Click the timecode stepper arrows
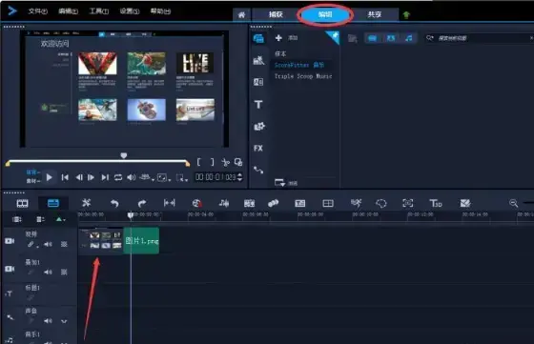Screen dimensions: 534x344 (239, 177)
